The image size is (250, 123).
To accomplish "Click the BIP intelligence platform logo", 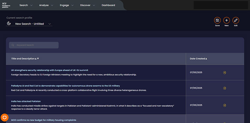I will tap(6, 5).
